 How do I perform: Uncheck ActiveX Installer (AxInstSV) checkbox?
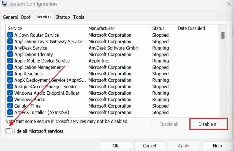point(10,112)
